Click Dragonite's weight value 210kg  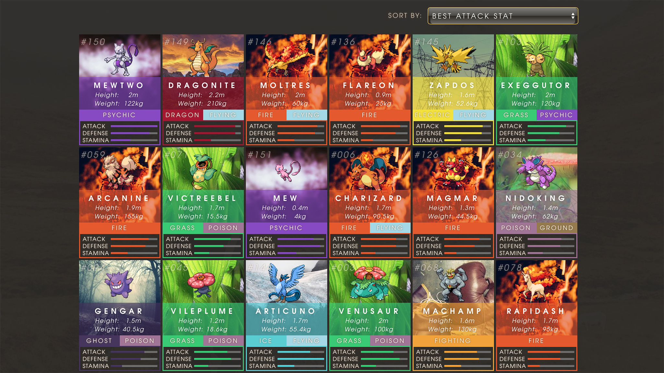(217, 104)
